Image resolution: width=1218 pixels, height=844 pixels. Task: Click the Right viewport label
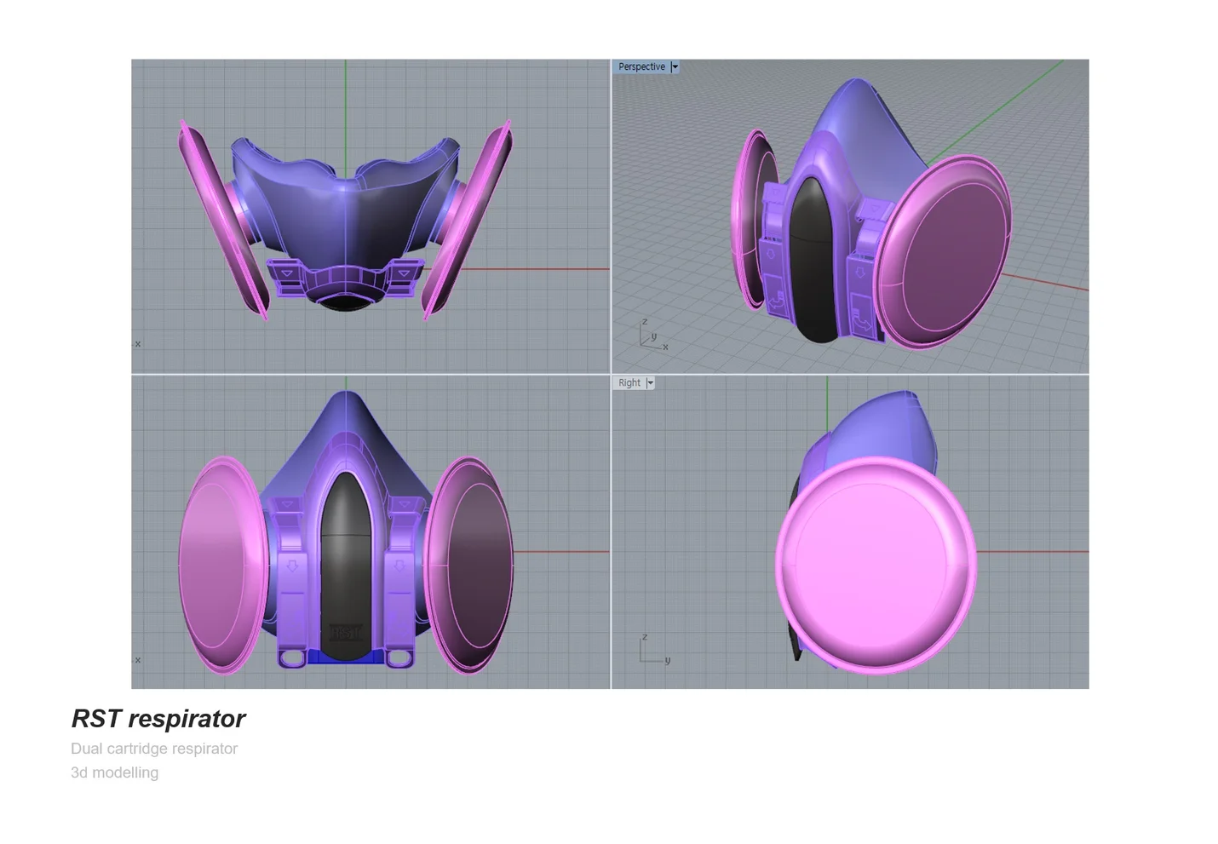pyautogui.click(x=629, y=383)
